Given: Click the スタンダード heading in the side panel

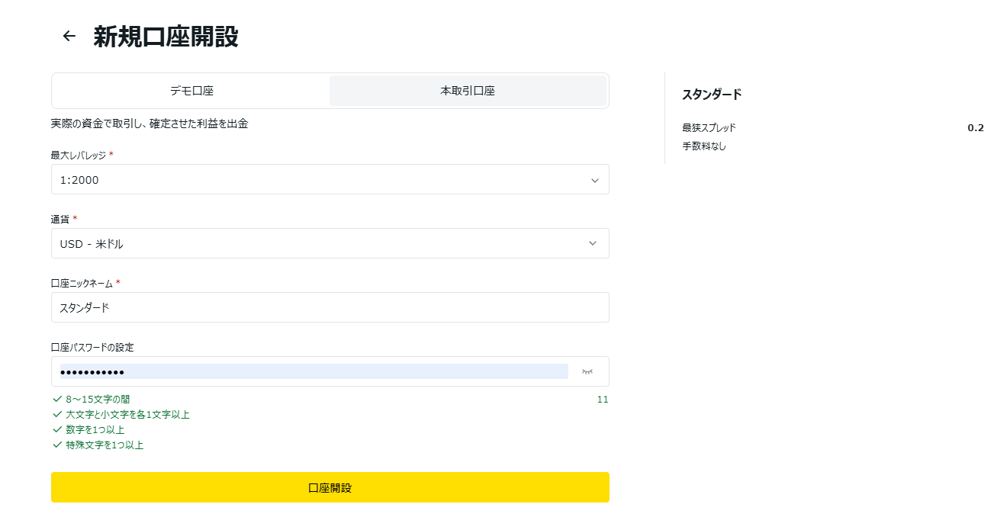Looking at the screenshot, I should tap(711, 95).
